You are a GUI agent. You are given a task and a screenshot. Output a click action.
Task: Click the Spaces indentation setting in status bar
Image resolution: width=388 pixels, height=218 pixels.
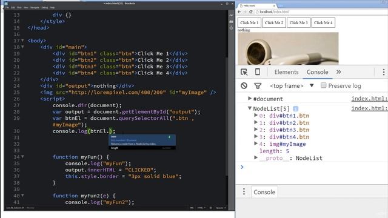tap(221, 208)
